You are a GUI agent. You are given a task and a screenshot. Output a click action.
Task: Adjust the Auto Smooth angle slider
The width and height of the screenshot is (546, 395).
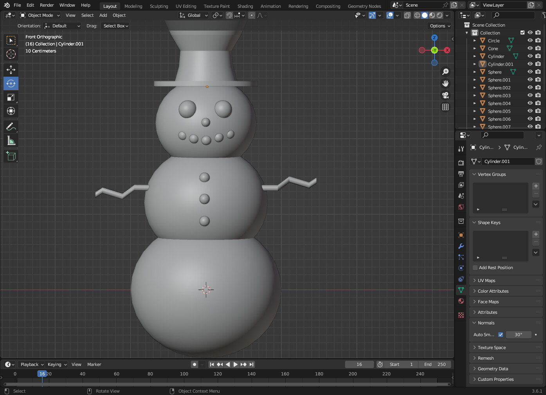coord(519,335)
